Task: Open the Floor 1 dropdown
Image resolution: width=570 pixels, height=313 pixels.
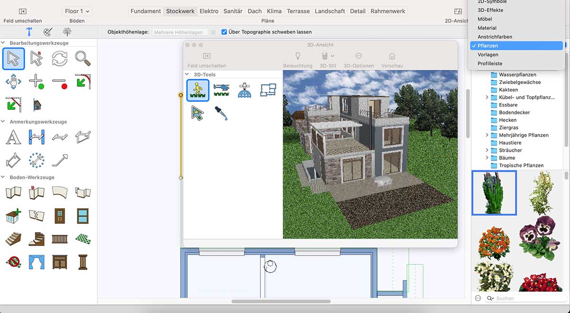Action: point(77,11)
